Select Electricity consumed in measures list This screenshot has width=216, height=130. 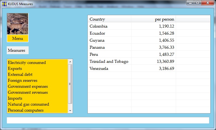point(27,63)
